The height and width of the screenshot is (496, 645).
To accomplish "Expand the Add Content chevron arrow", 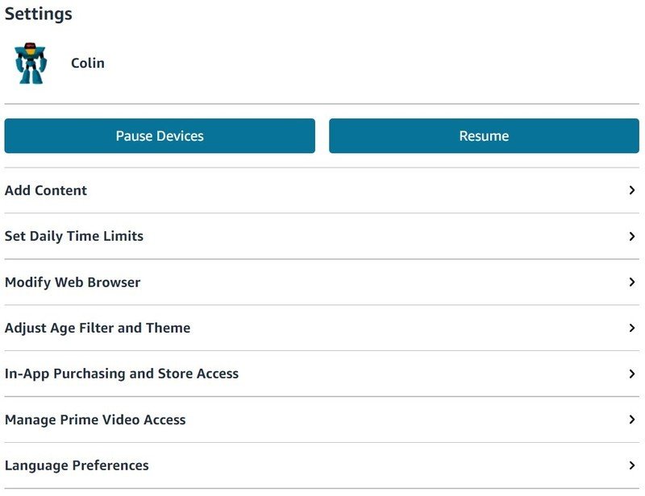I will pos(632,191).
